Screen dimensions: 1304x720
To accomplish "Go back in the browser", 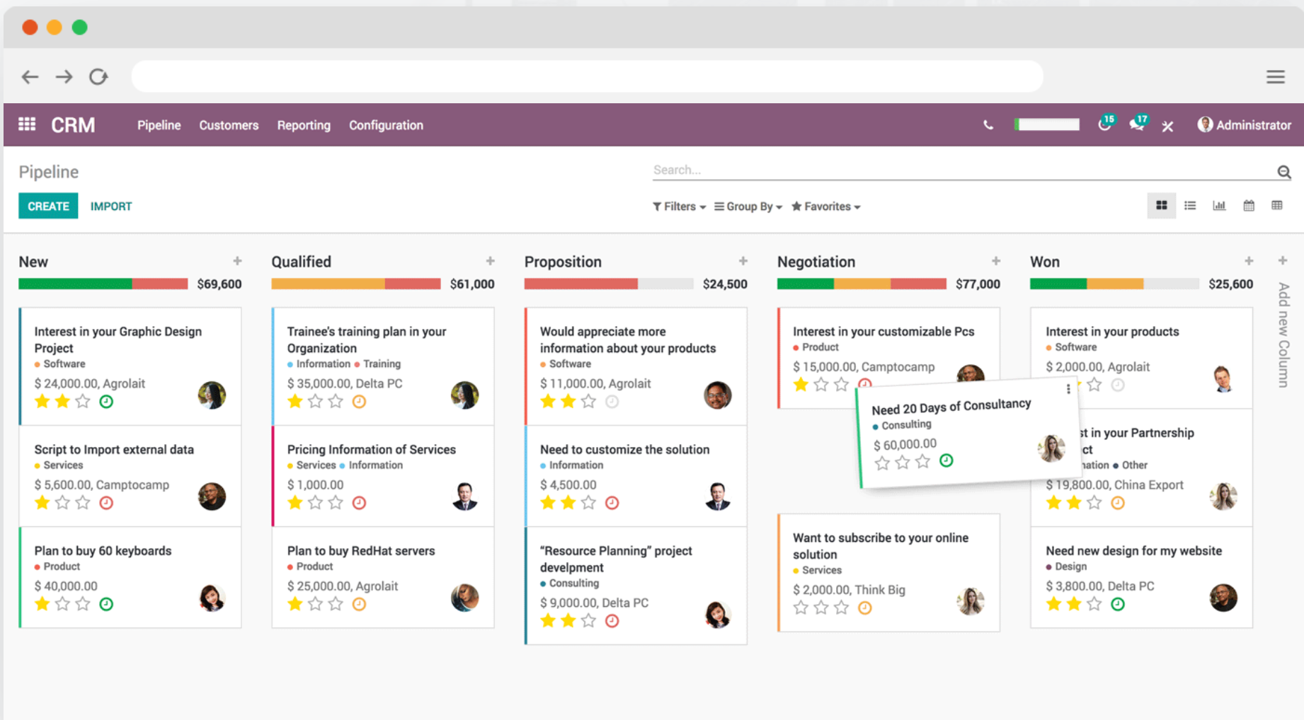I will click(30, 76).
